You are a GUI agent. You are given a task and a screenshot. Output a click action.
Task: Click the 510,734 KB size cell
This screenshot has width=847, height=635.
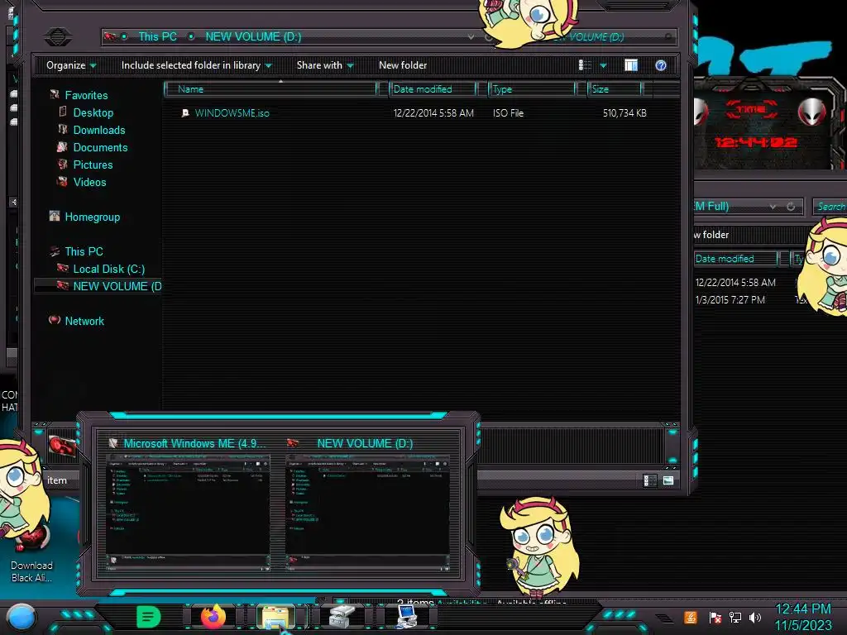tap(624, 112)
